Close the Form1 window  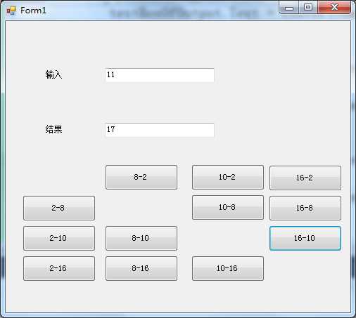334,7
